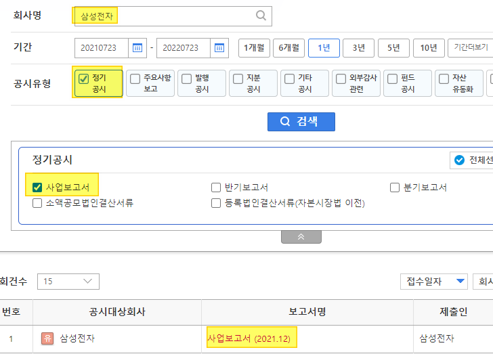Open the results-per-page dropdown showing 15
493x354 pixels.
tap(68, 282)
